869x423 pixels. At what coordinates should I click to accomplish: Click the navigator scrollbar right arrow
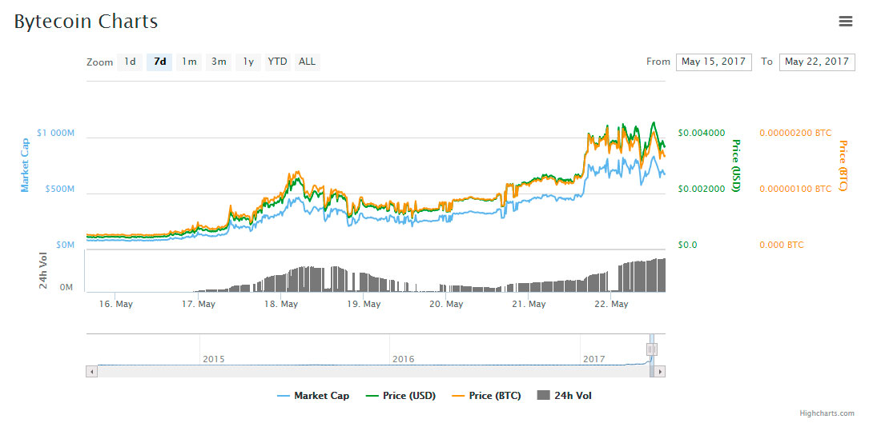(659, 372)
